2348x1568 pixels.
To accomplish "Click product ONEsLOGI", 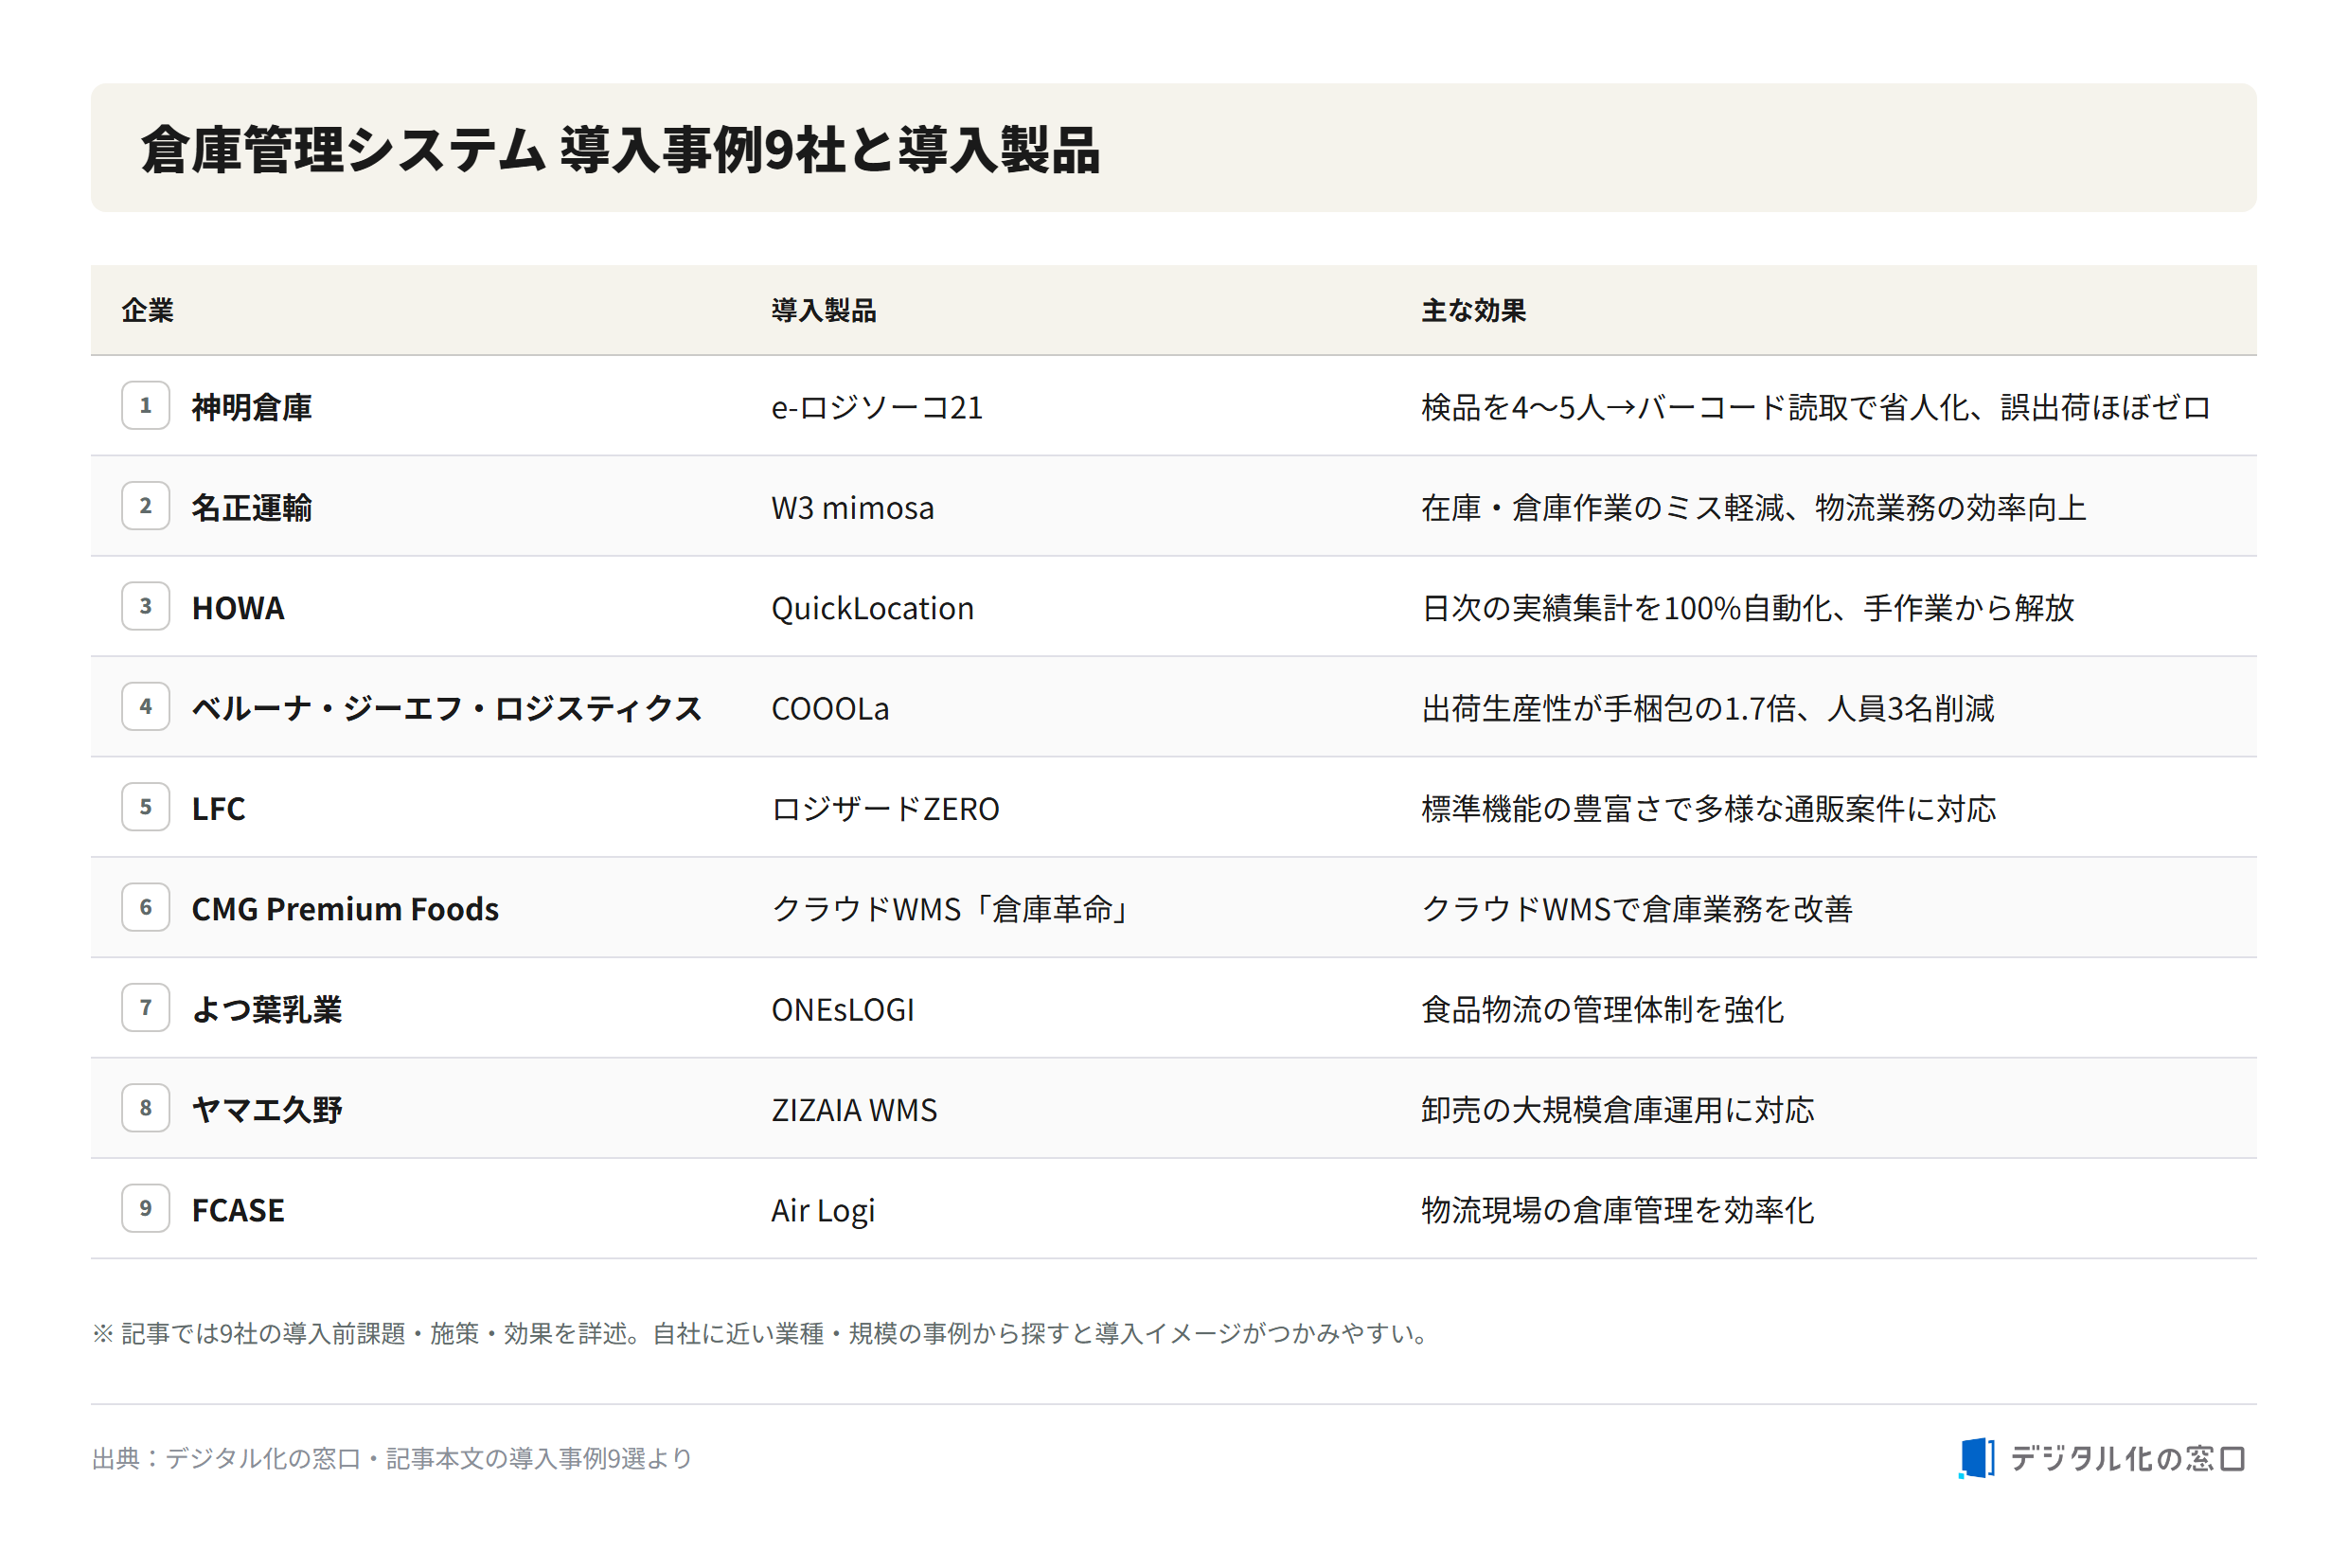I will pyautogui.click(x=843, y=1009).
